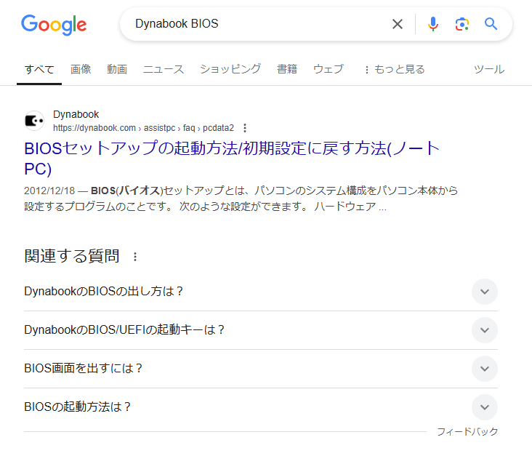Open three-dot menu beside Dynabook URL
The height and width of the screenshot is (456, 532).
(245, 127)
